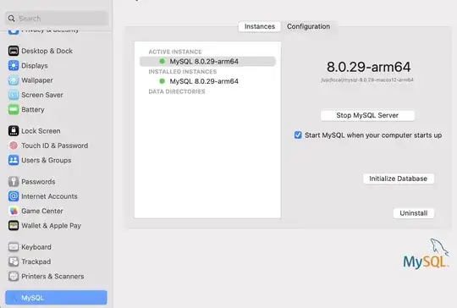
Task: Select the Keyboard icon in sidebar
Action: pos(14,247)
